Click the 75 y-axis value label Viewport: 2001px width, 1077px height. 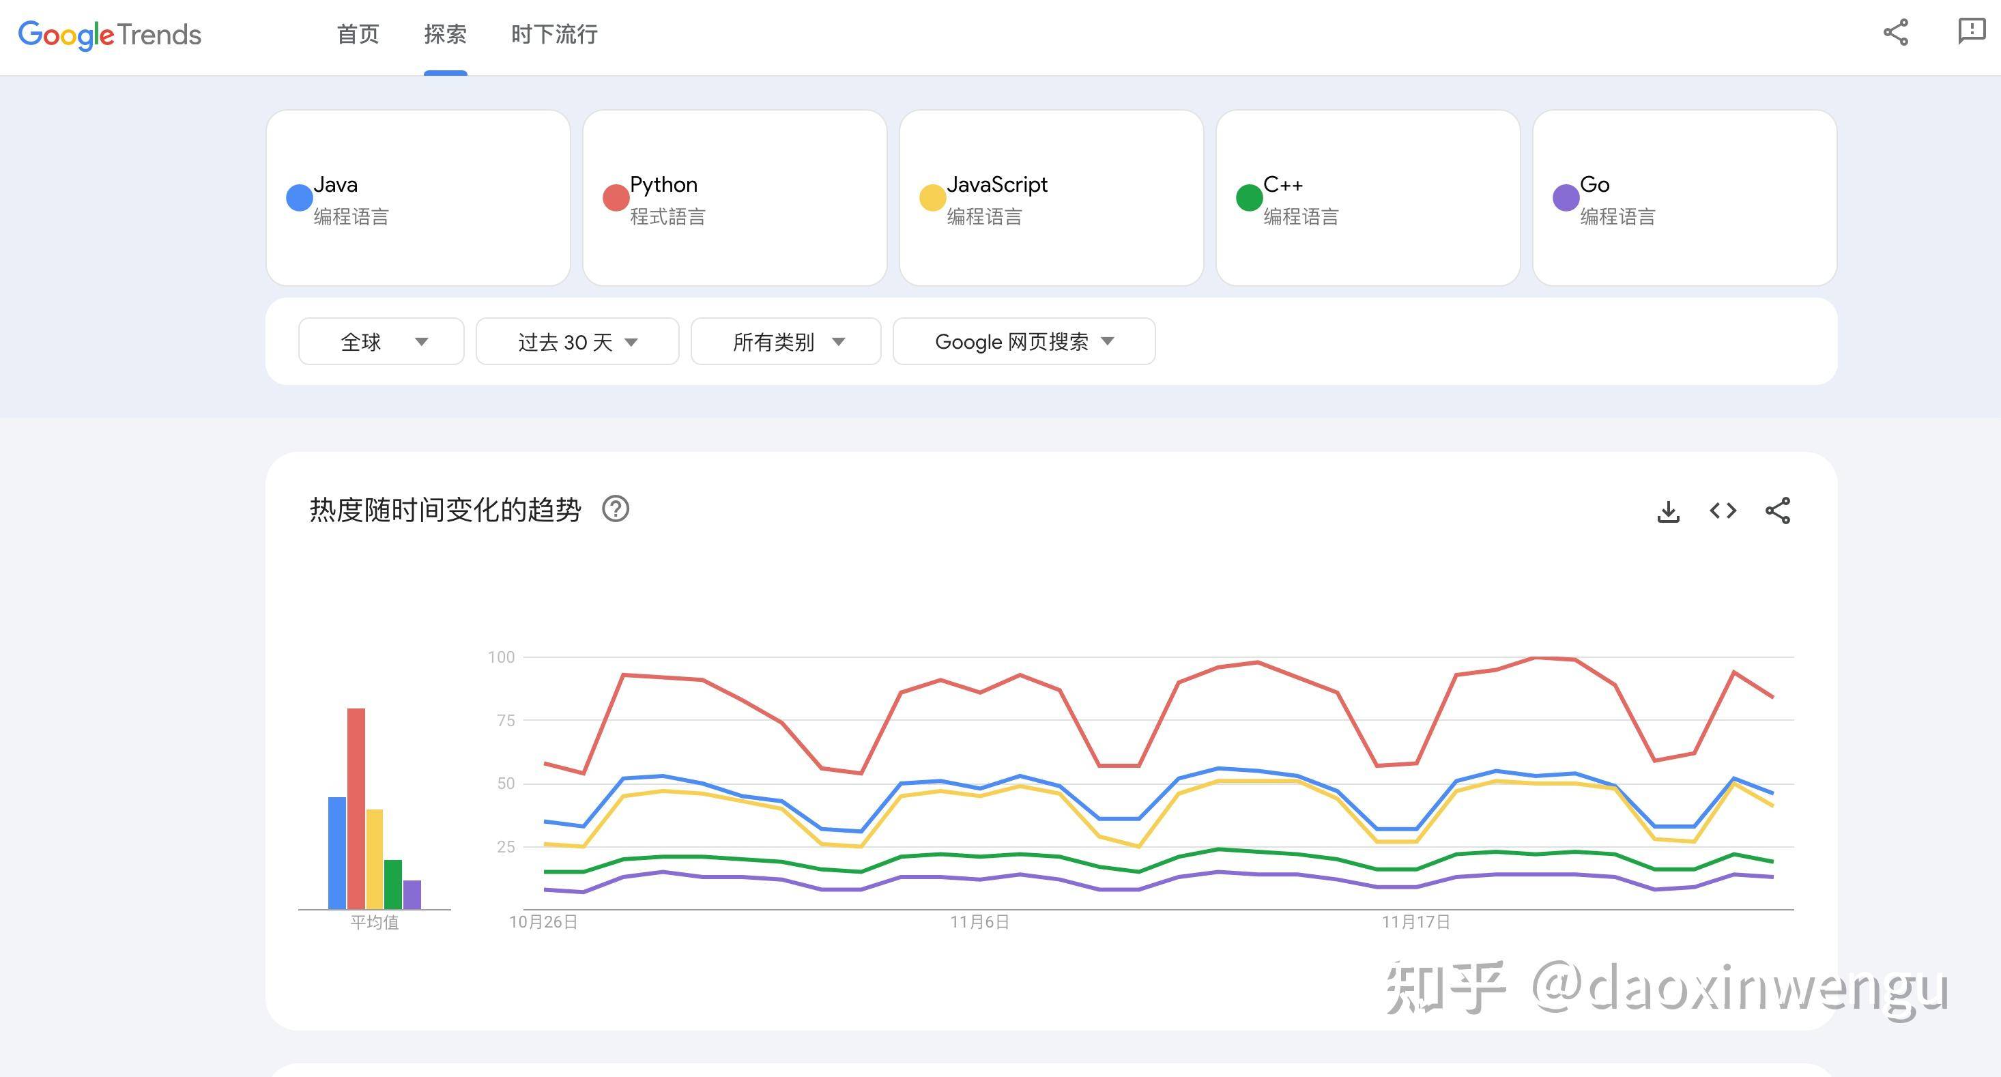(x=506, y=720)
